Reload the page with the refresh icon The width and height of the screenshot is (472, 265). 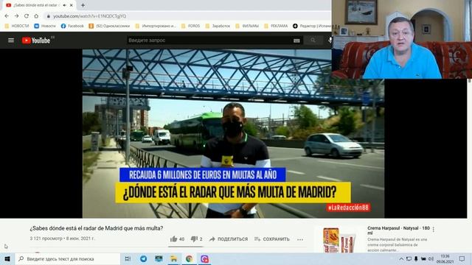[27, 16]
